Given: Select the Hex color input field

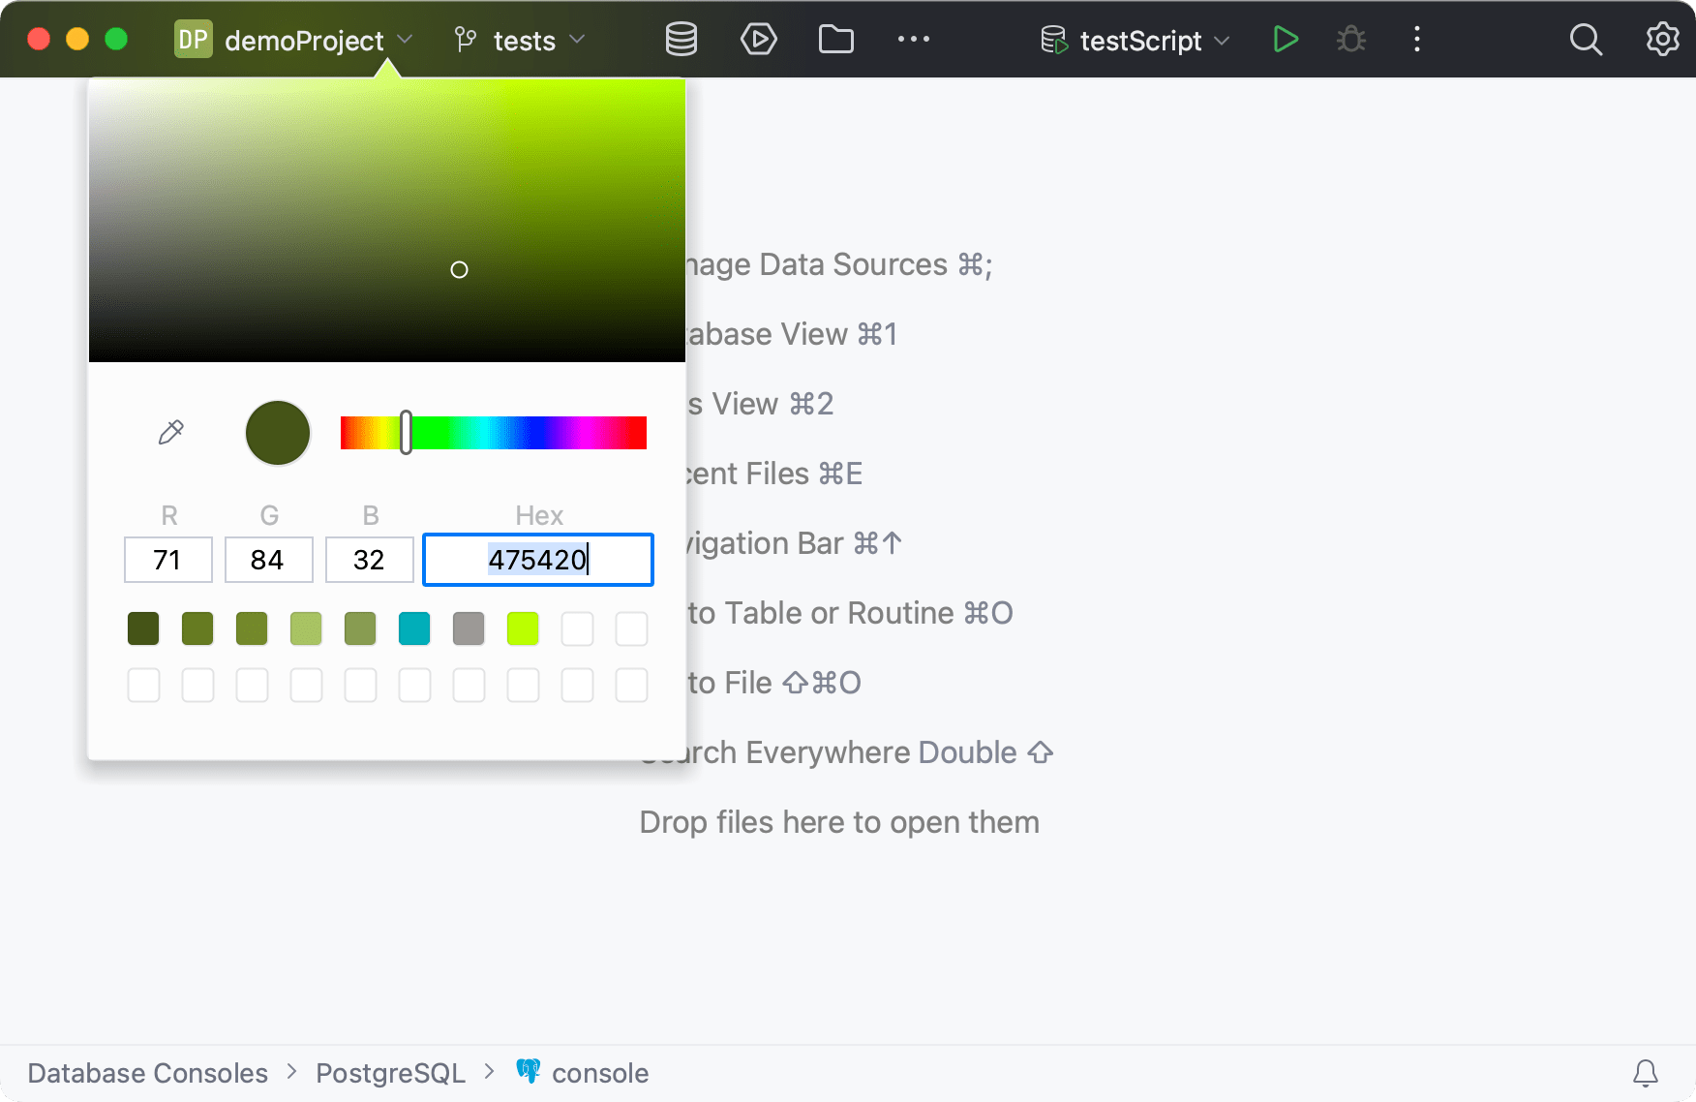Looking at the screenshot, I should pyautogui.click(x=538, y=560).
